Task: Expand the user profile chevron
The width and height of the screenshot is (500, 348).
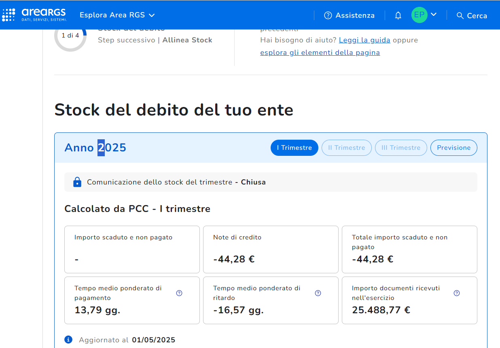Action: 434,15
